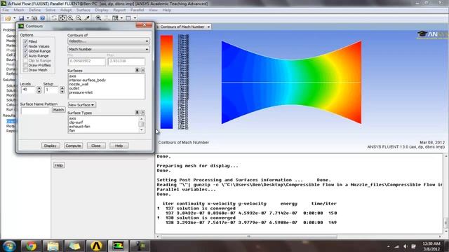Open the Solve menu
Image resolution: width=449 pixels, height=252 pixels.
(x=51, y=10)
